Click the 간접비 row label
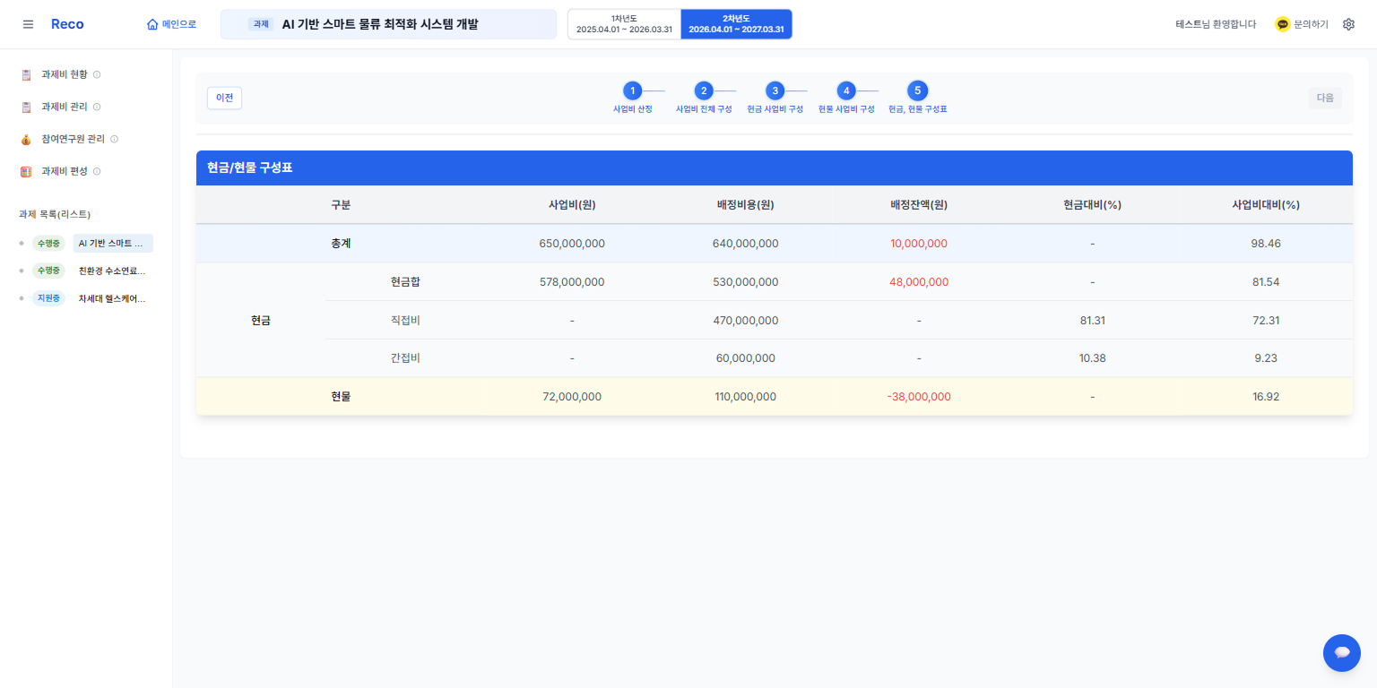Viewport: 1377px width, 688px height. pos(405,358)
